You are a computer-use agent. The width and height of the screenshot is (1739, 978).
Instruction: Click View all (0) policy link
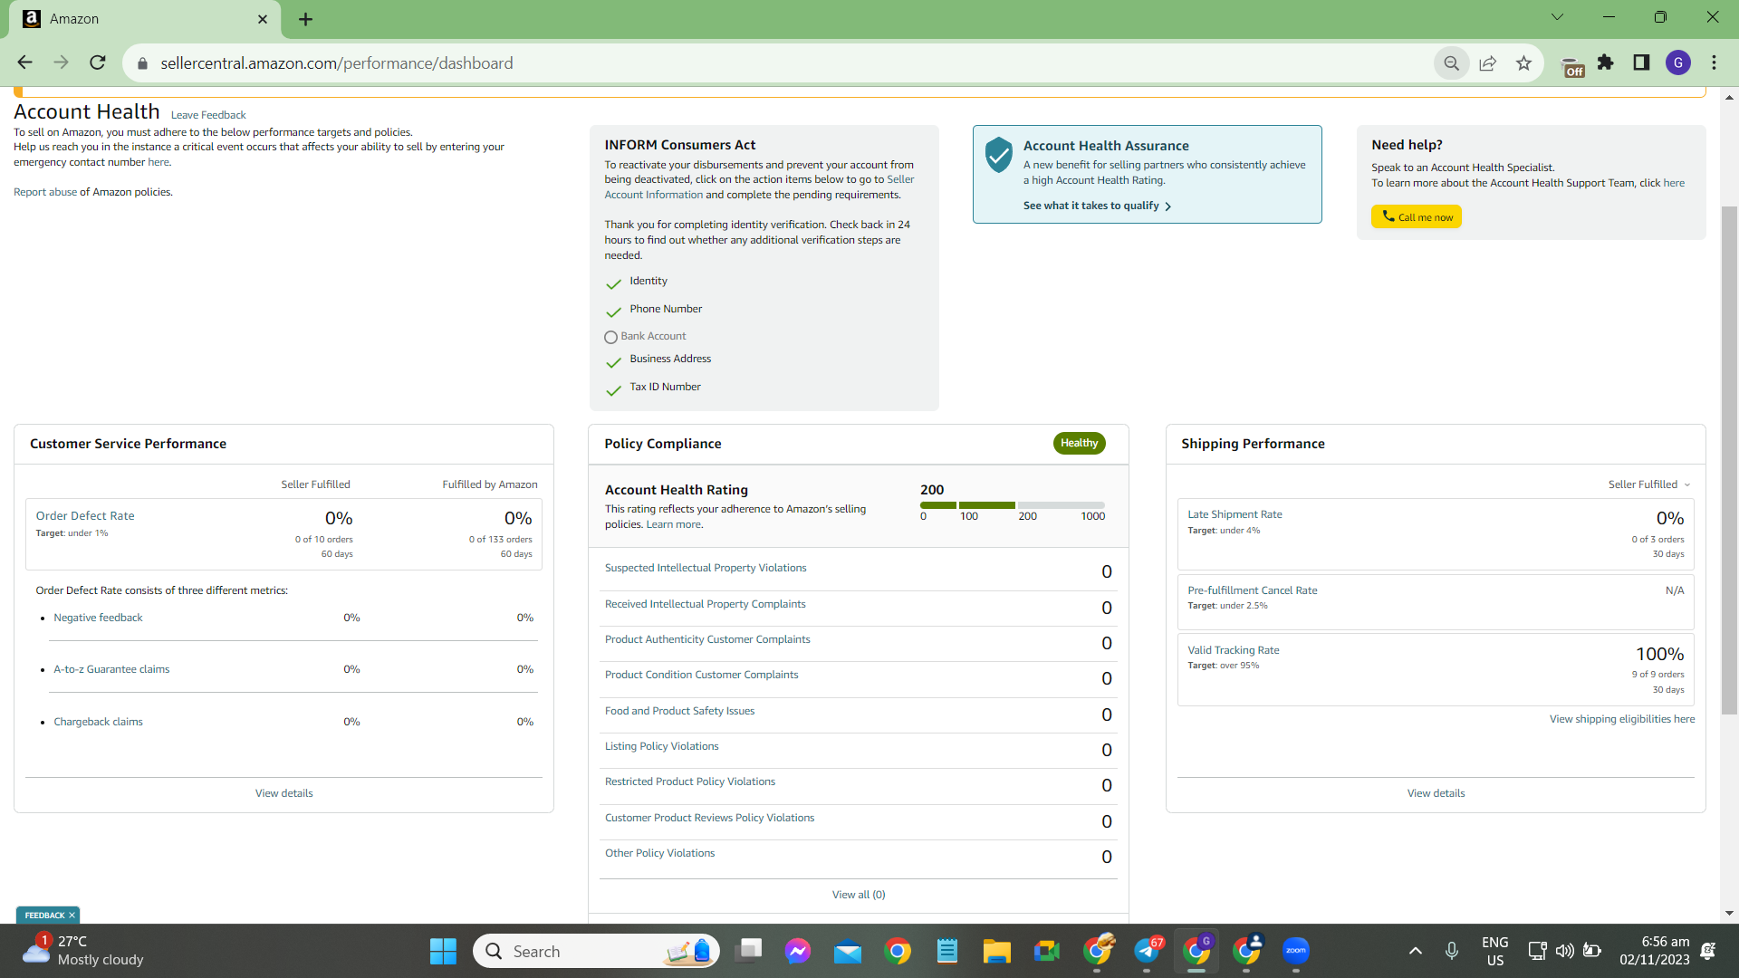[x=859, y=895]
